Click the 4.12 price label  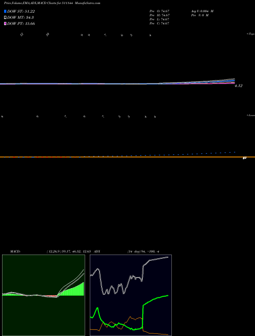coord(239,86)
